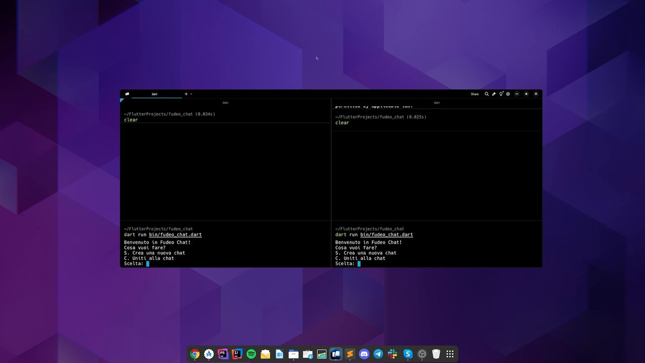Click the right pane dart header
645x363 pixels.
[x=436, y=103]
